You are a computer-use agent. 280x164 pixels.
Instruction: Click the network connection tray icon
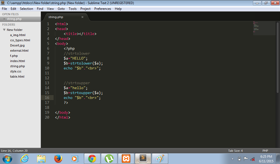coord(252,159)
